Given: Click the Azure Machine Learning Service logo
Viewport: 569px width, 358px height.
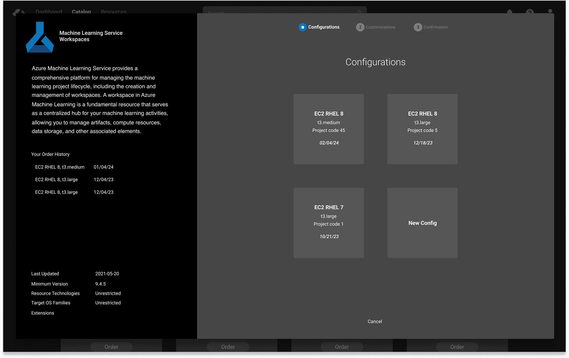Looking at the screenshot, I should click(x=40, y=37).
